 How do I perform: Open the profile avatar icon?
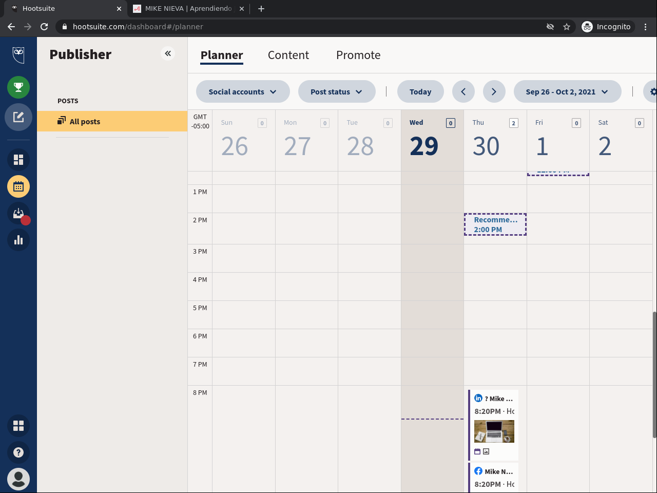18,479
